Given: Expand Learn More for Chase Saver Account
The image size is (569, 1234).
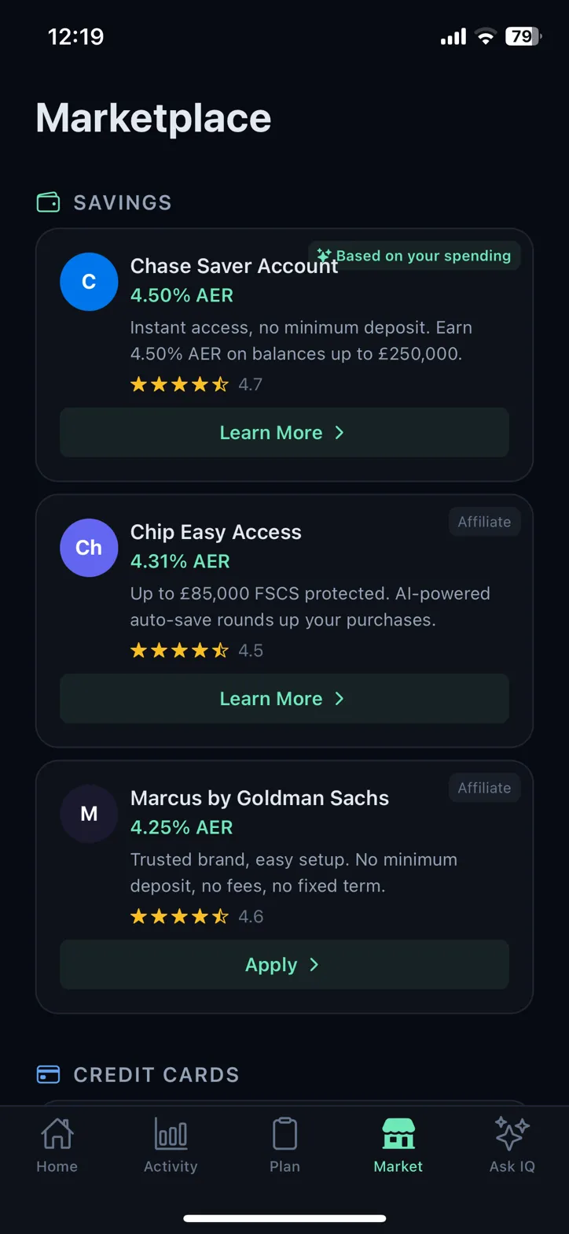Looking at the screenshot, I should pos(283,432).
